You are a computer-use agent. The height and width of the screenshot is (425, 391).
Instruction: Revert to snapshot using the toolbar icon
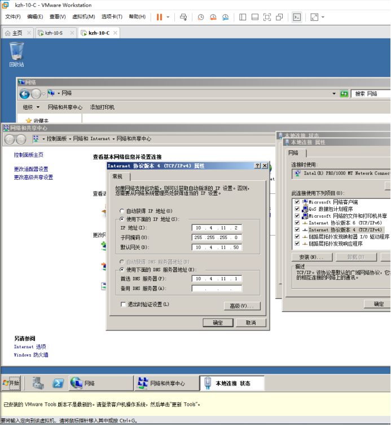pos(213,17)
